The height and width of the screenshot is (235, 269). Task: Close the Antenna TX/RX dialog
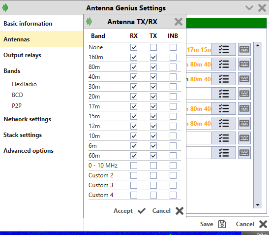pyautogui.click(x=179, y=22)
